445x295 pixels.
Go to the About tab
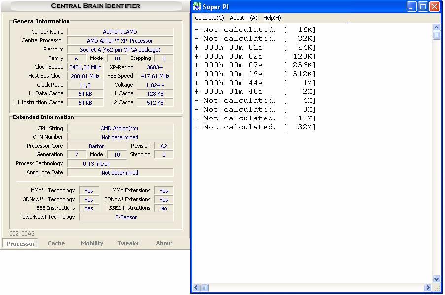164,243
